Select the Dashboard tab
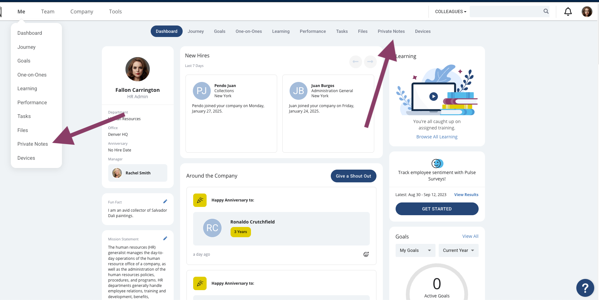The width and height of the screenshot is (599, 300). pyautogui.click(x=167, y=31)
